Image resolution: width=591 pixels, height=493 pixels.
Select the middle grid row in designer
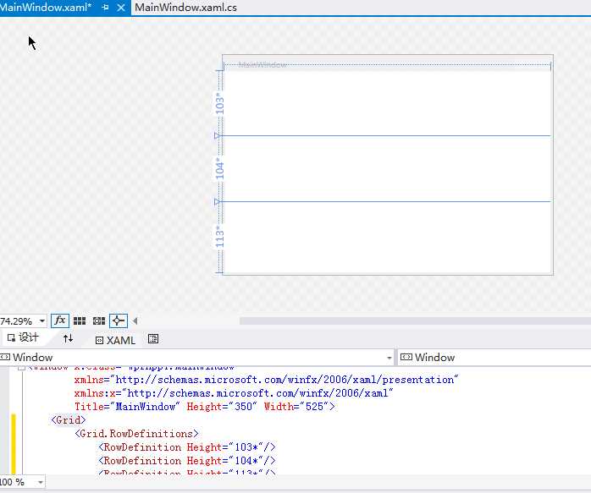point(387,168)
